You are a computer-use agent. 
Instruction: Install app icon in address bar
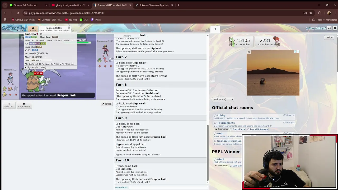pyautogui.click(x=305, y=13)
